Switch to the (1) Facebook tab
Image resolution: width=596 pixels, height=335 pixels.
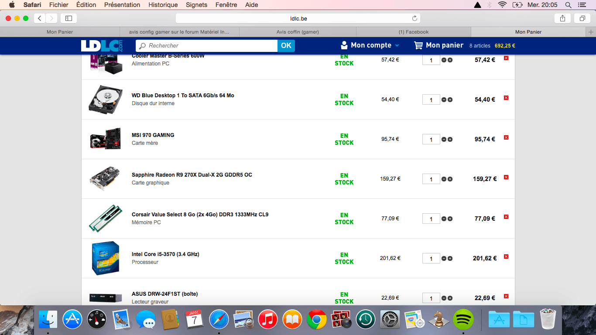414,32
